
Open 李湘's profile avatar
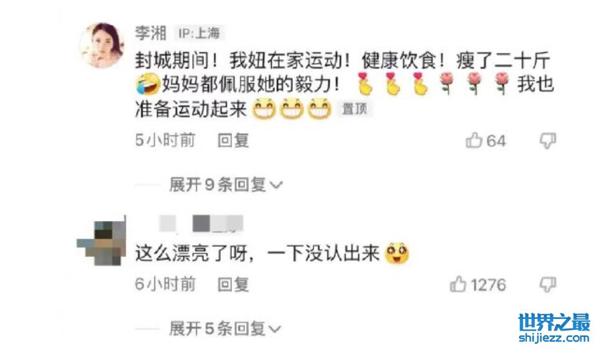click(102, 45)
